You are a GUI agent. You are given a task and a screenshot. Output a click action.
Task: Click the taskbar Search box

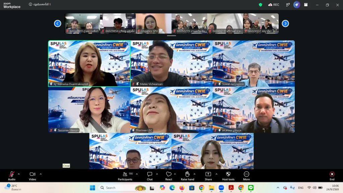pyautogui.click(x=123, y=188)
